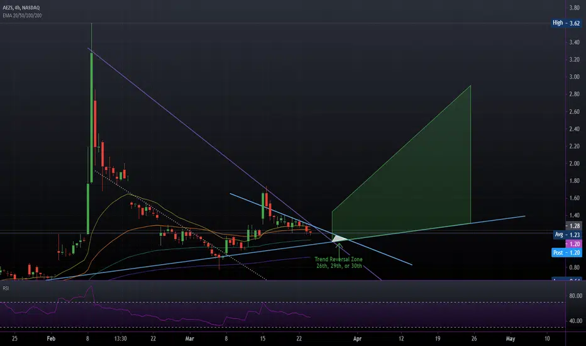Click the 2.60 price axis tick
The height and width of the screenshot is (346, 586).
point(575,111)
